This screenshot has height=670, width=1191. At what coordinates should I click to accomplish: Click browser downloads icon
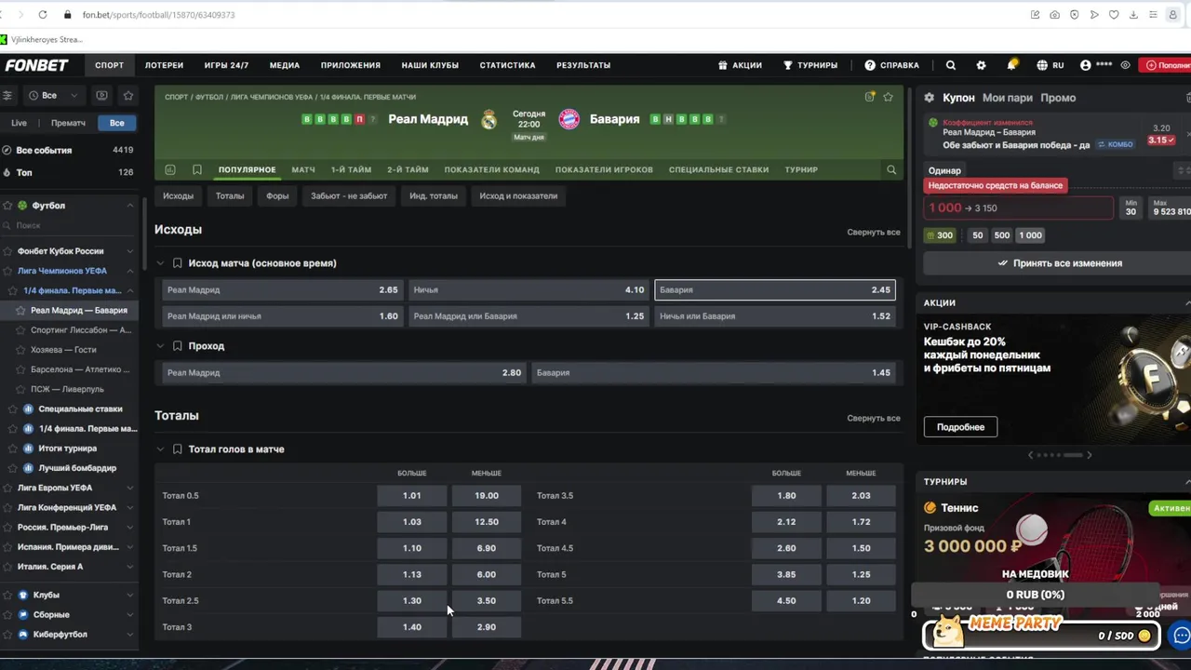pos(1133,15)
